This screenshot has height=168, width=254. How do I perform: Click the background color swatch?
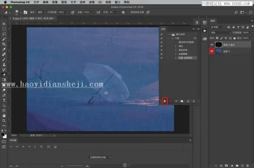click(5, 136)
